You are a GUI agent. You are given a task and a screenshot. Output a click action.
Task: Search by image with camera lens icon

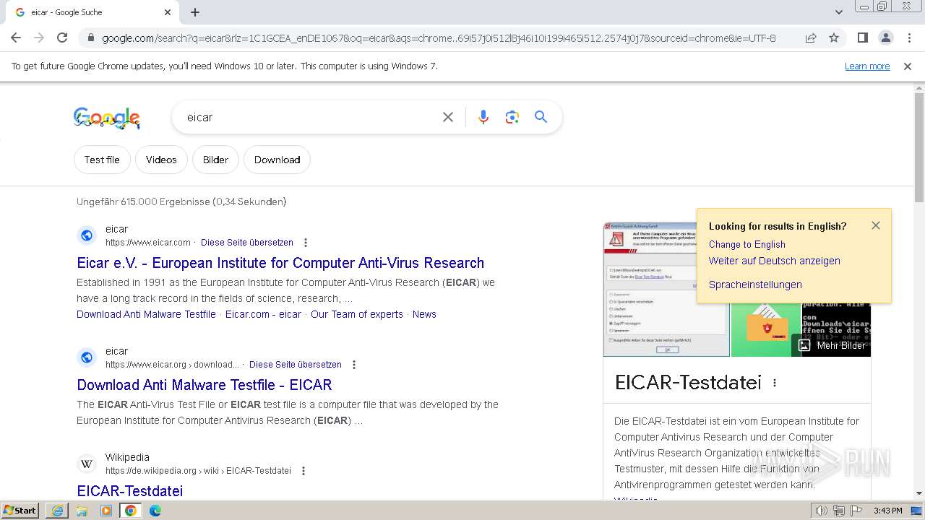[x=512, y=117]
